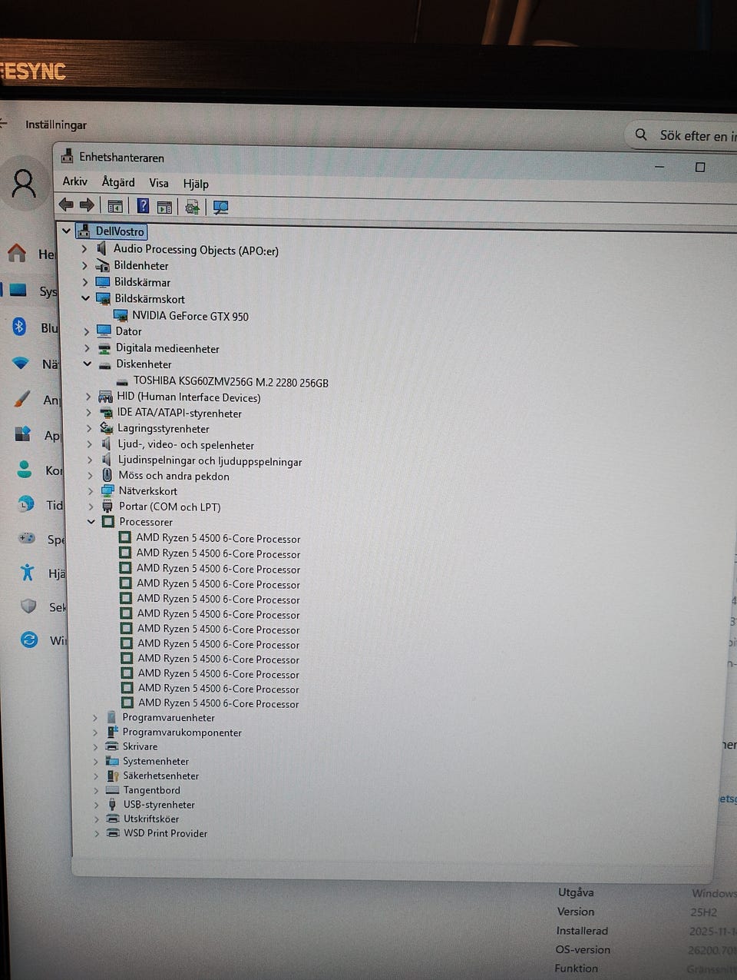Select Programvarukomponenter row
737x980 pixels.
182,733
